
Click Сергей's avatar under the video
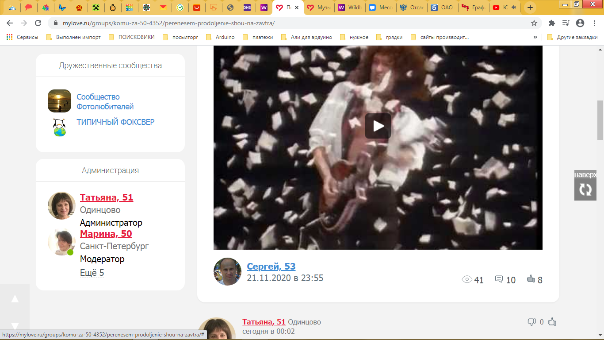[x=227, y=271]
